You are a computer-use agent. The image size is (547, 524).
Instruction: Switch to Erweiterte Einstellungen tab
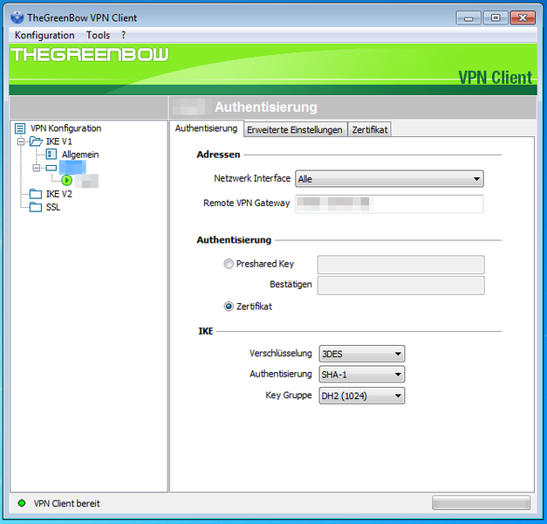(294, 129)
